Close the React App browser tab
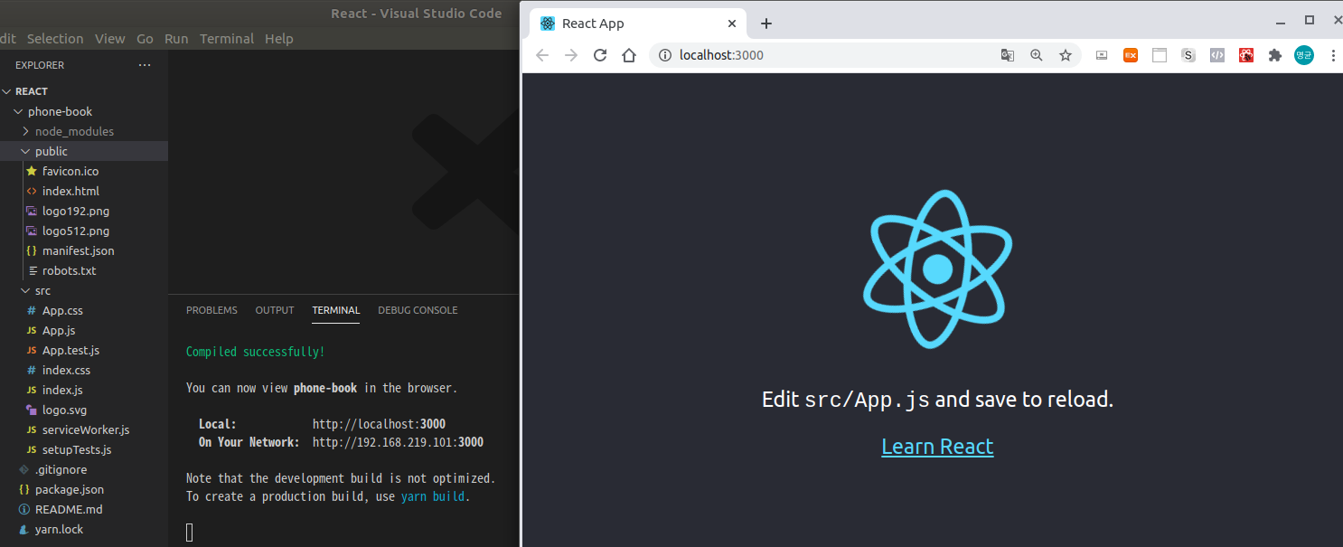This screenshot has width=1343, height=547. (x=732, y=24)
